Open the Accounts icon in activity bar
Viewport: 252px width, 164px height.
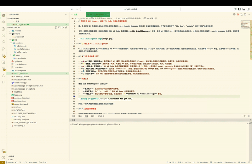tap(3, 151)
